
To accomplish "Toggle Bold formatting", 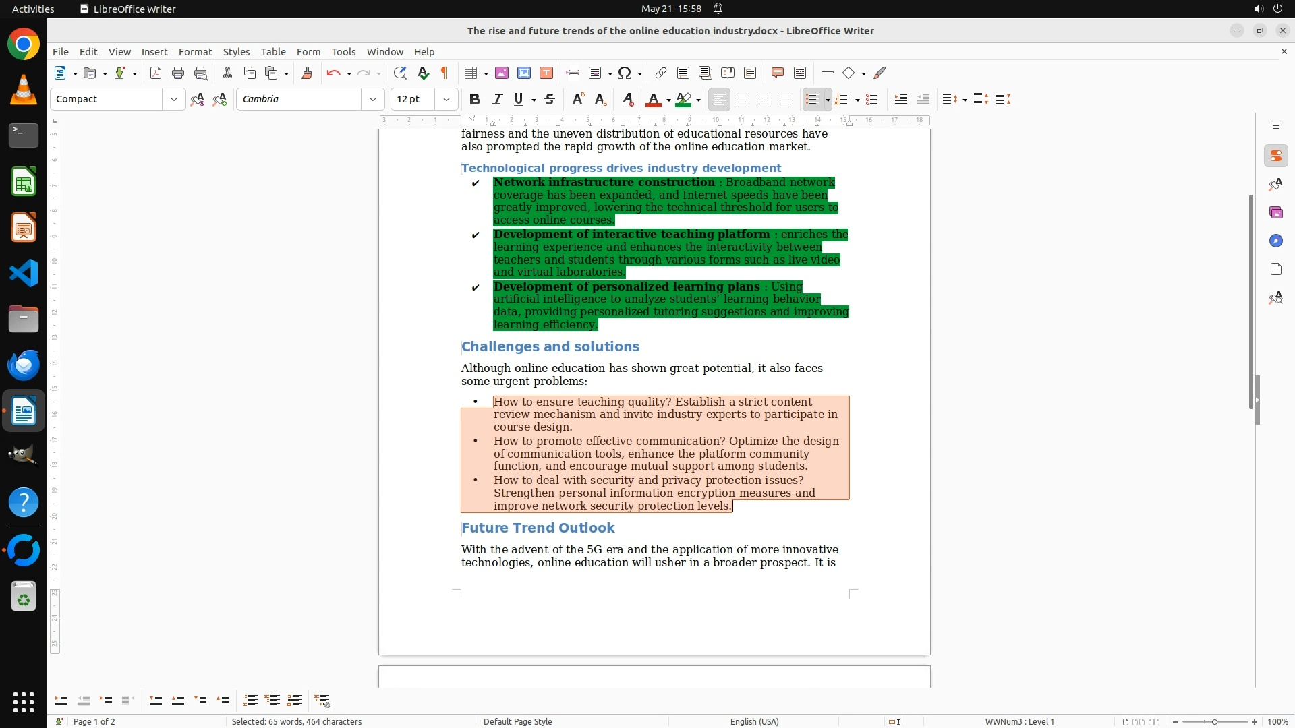I will [475, 99].
